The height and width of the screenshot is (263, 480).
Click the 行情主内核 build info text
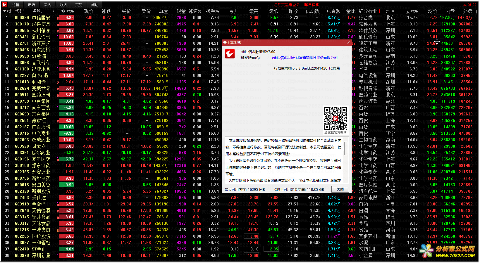pos(307,68)
